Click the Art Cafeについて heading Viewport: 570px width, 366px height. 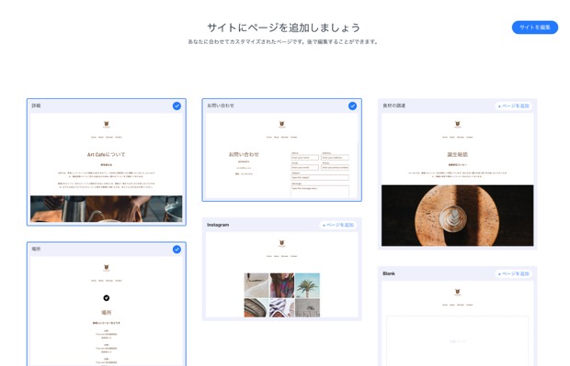pos(106,154)
